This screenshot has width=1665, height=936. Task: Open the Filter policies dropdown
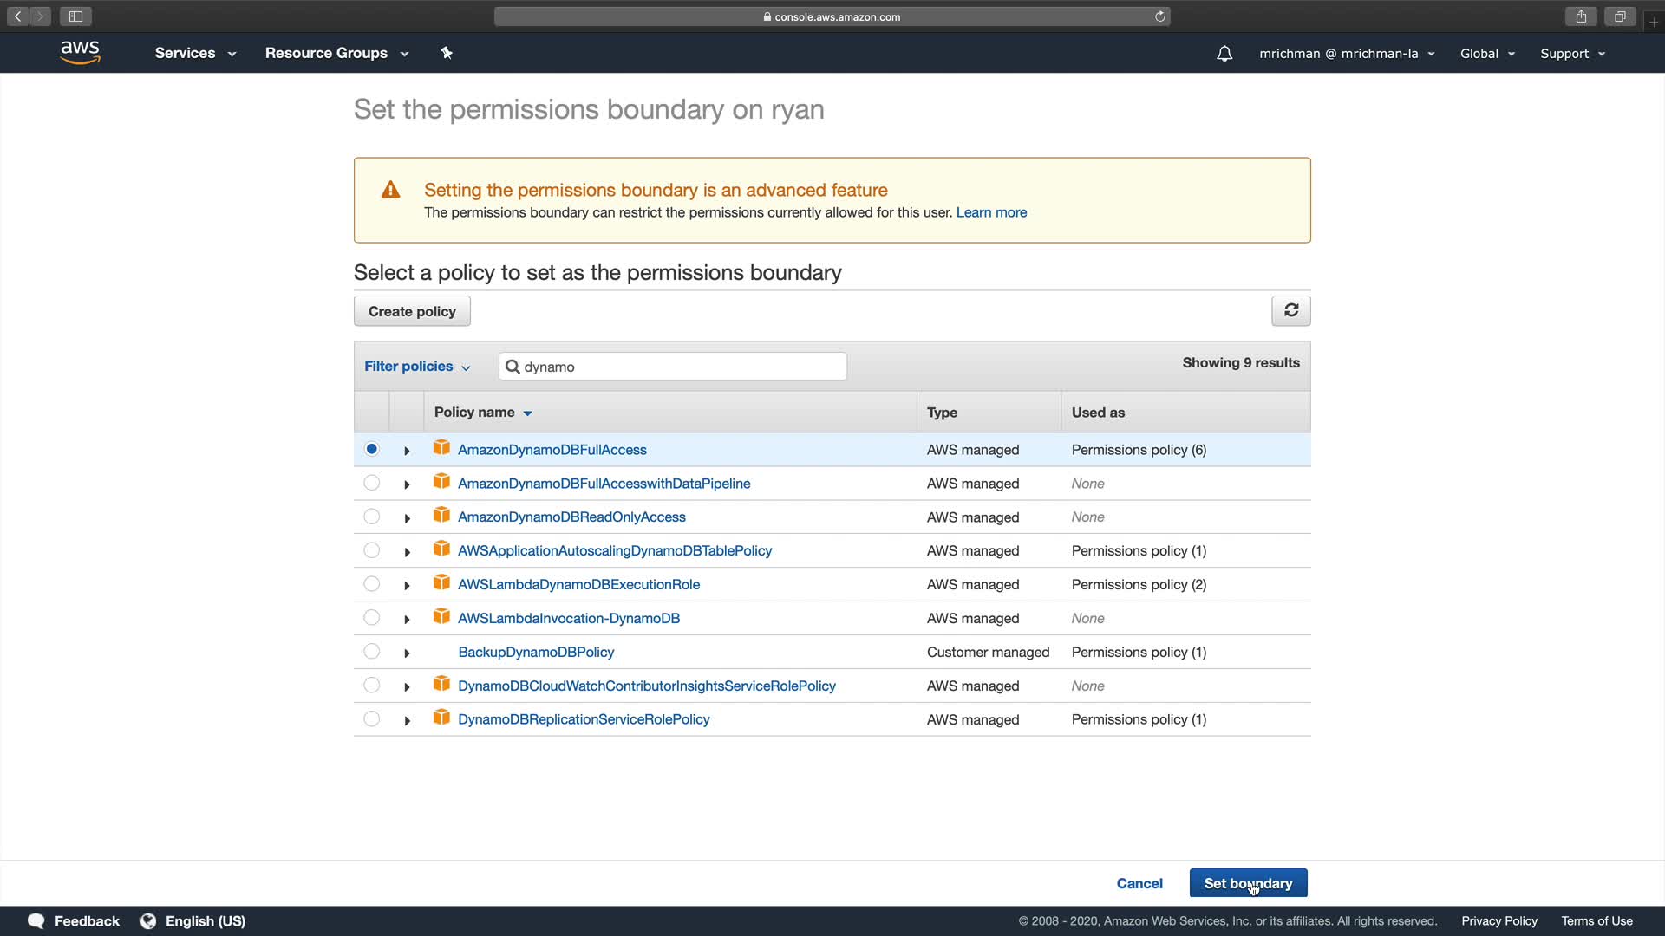pos(417,367)
